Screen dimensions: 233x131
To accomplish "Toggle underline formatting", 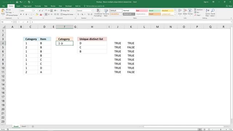I will [26, 15].
